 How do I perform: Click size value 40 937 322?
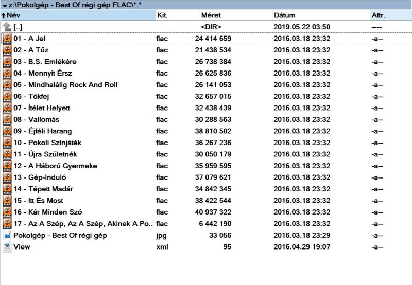(213, 212)
